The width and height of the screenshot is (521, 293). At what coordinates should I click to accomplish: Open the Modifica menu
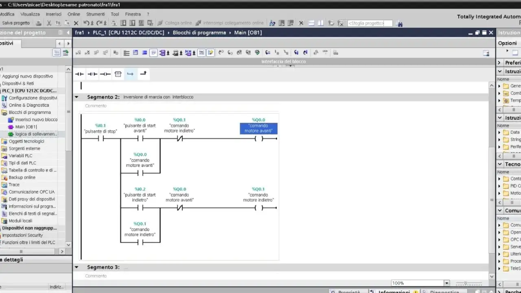tap(7, 14)
